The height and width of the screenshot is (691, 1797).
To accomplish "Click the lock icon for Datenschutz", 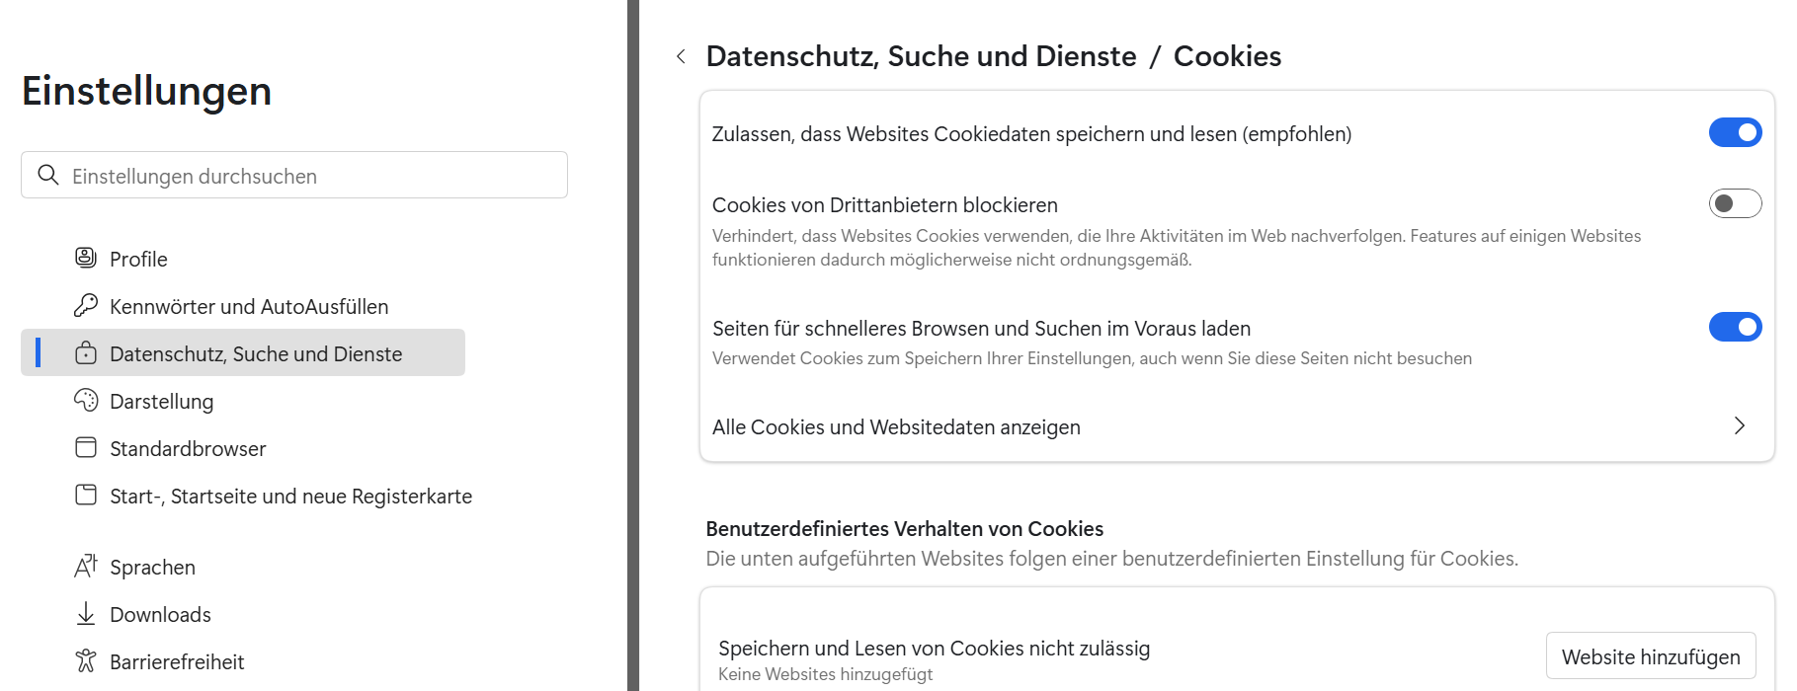I will tap(86, 353).
